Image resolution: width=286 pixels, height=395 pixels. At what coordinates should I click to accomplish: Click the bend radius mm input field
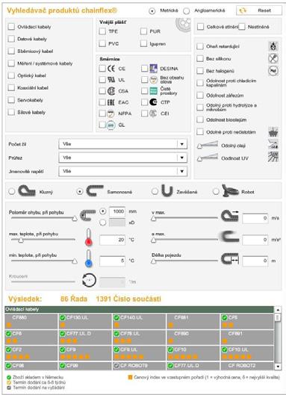coord(117,211)
